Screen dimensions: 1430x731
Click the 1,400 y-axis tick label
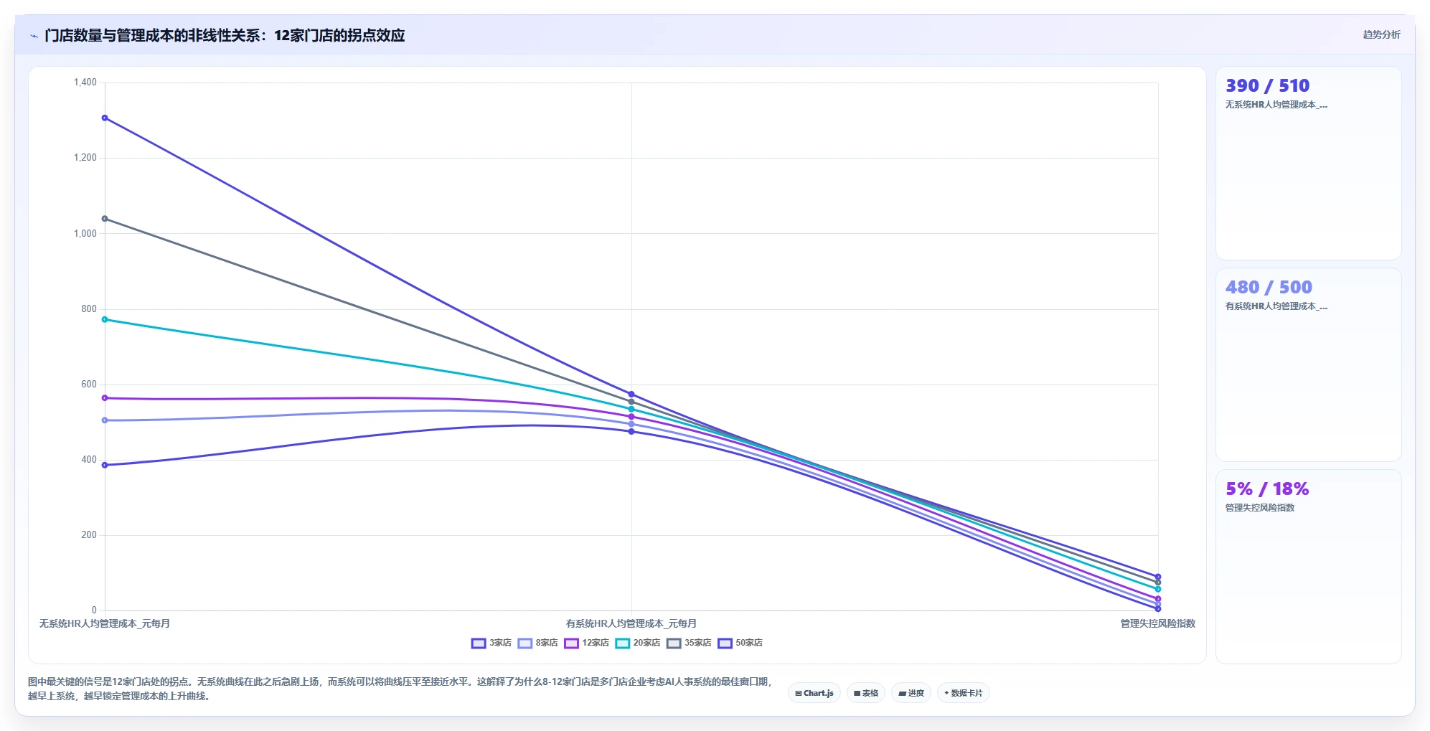(85, 82)
